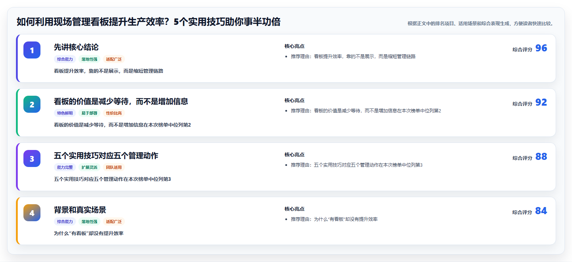Click description ending 在本次榜单中位列第2 below tags
The image size is (572, 262).
(x=122, y=125)
